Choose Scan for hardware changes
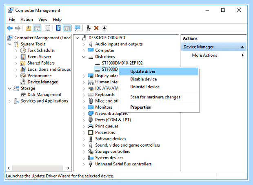Screen dimensions: 253x185 [x=159, y=97]
